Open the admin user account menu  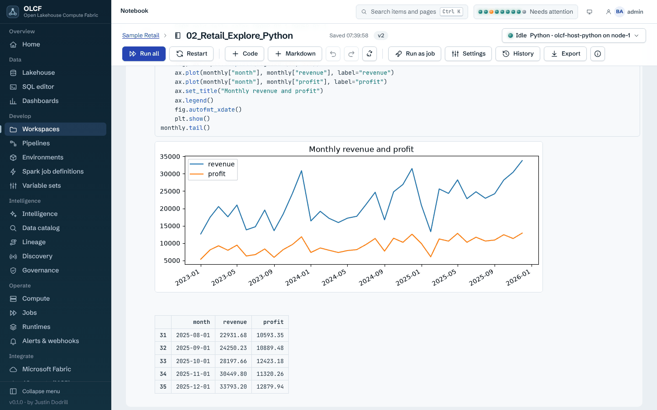click(x=625, y=12)
